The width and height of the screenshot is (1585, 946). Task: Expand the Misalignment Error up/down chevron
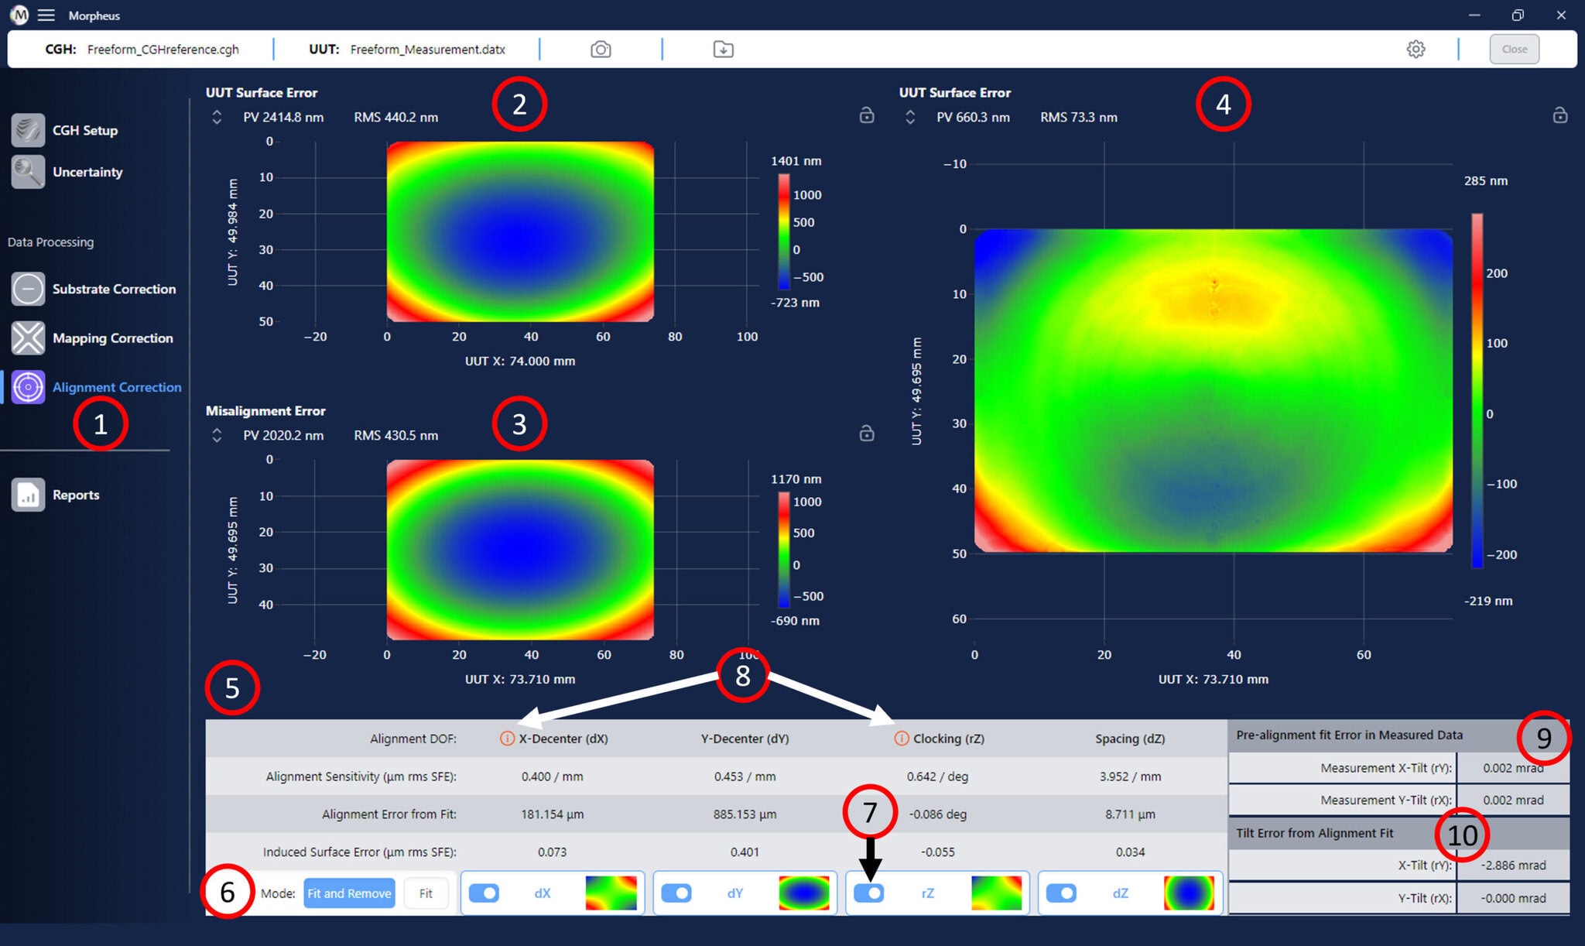(x=217, y=435)
